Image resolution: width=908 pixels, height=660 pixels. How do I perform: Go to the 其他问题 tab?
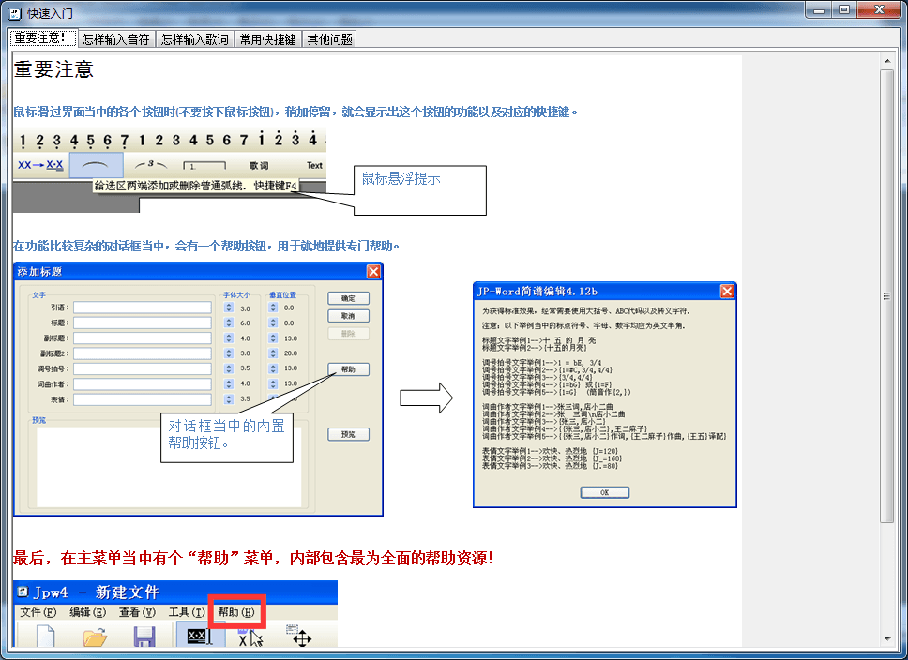tap(329, 39)
